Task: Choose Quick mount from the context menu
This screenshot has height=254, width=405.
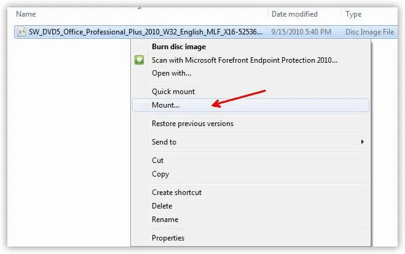Action: coord(173,92)
